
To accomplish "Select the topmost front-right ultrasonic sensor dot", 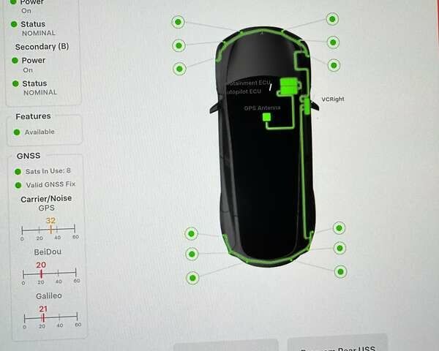I will coord(332,19).
